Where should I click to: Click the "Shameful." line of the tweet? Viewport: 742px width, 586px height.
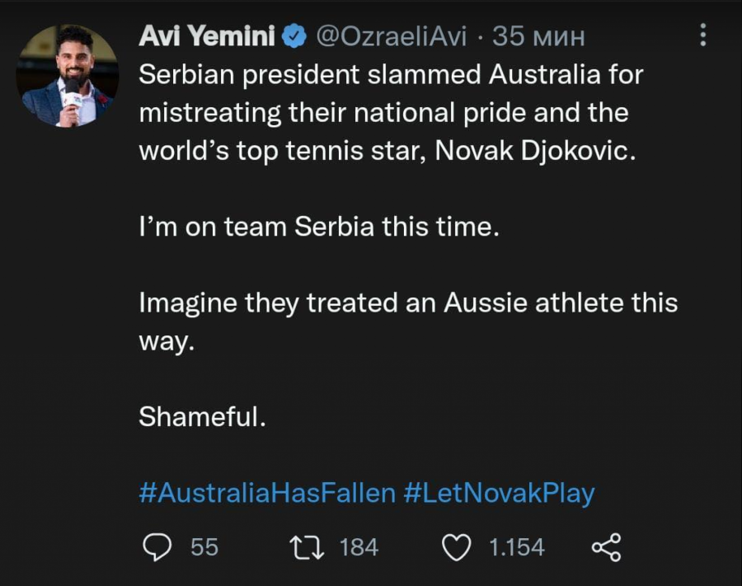point(202,417)
